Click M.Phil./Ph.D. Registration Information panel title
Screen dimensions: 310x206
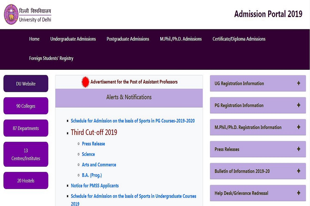click(x=248, y=127)
